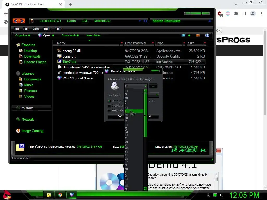
Task: Click the uBlock Origin extension icon
Action: (220, 14)
